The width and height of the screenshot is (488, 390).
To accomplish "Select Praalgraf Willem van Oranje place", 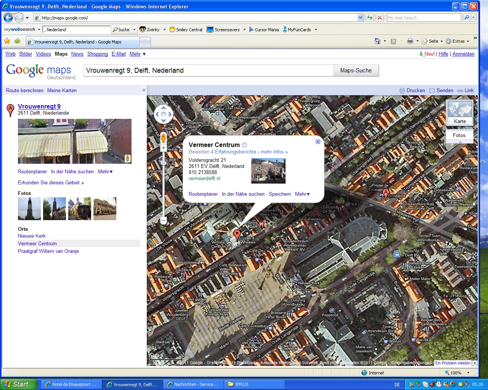I will (x=48, y=251).
